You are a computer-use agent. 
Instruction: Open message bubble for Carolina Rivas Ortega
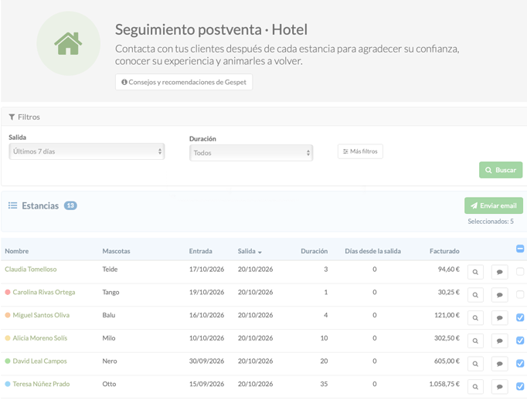[499, 295]
